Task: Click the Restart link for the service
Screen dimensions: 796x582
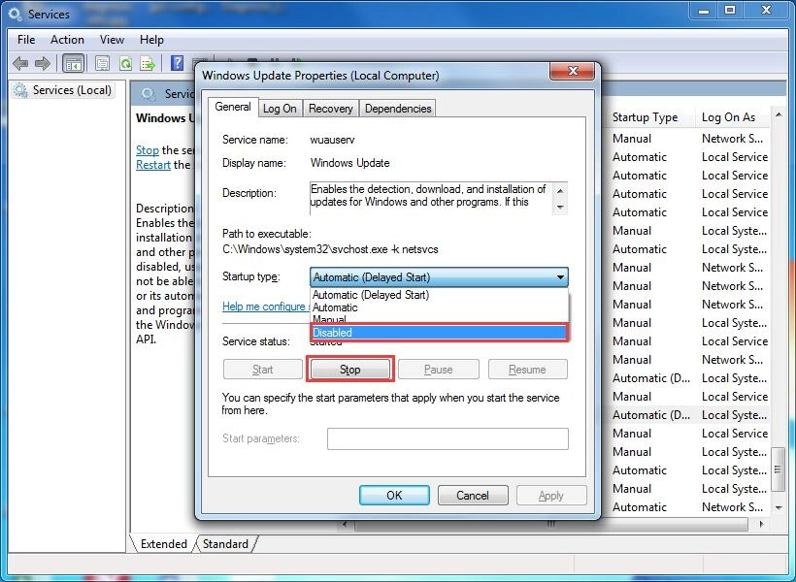Action: pyautogui.click(x=152, y=164)
